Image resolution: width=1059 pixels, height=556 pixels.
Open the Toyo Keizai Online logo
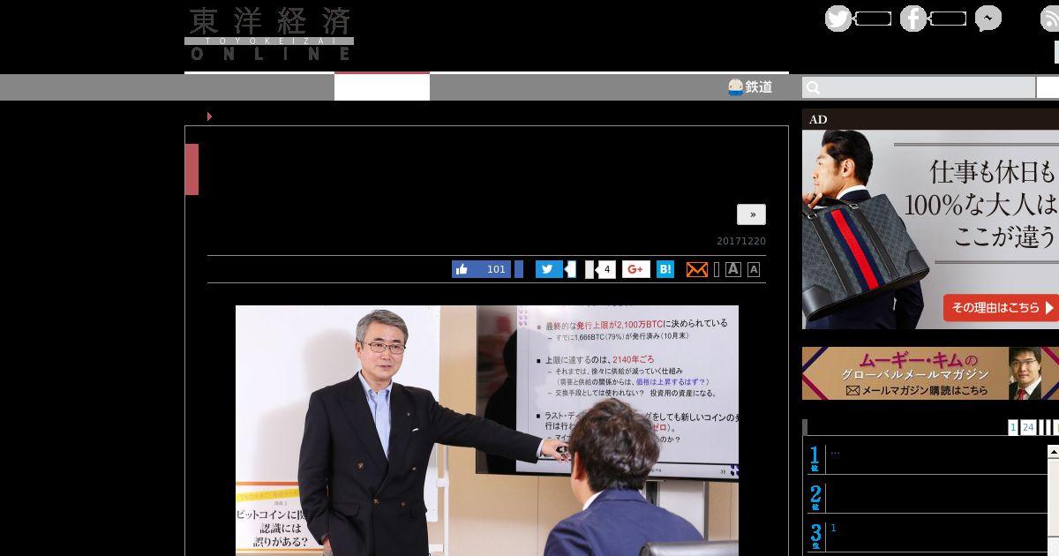[x=269, y=34]
